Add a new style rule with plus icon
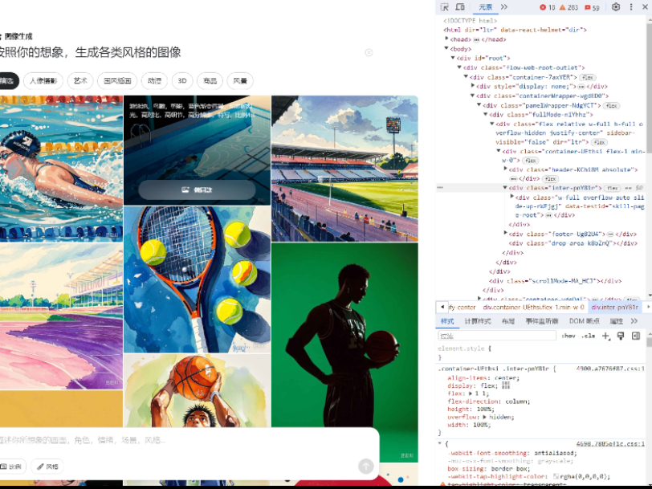 click(x=605, y=336)
